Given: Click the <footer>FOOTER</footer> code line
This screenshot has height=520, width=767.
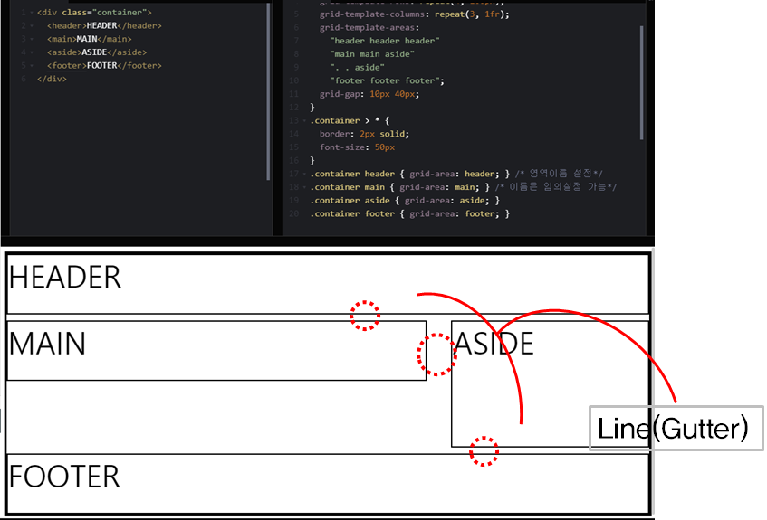Looking at the screenshot, I should click(x=104, y=65).
